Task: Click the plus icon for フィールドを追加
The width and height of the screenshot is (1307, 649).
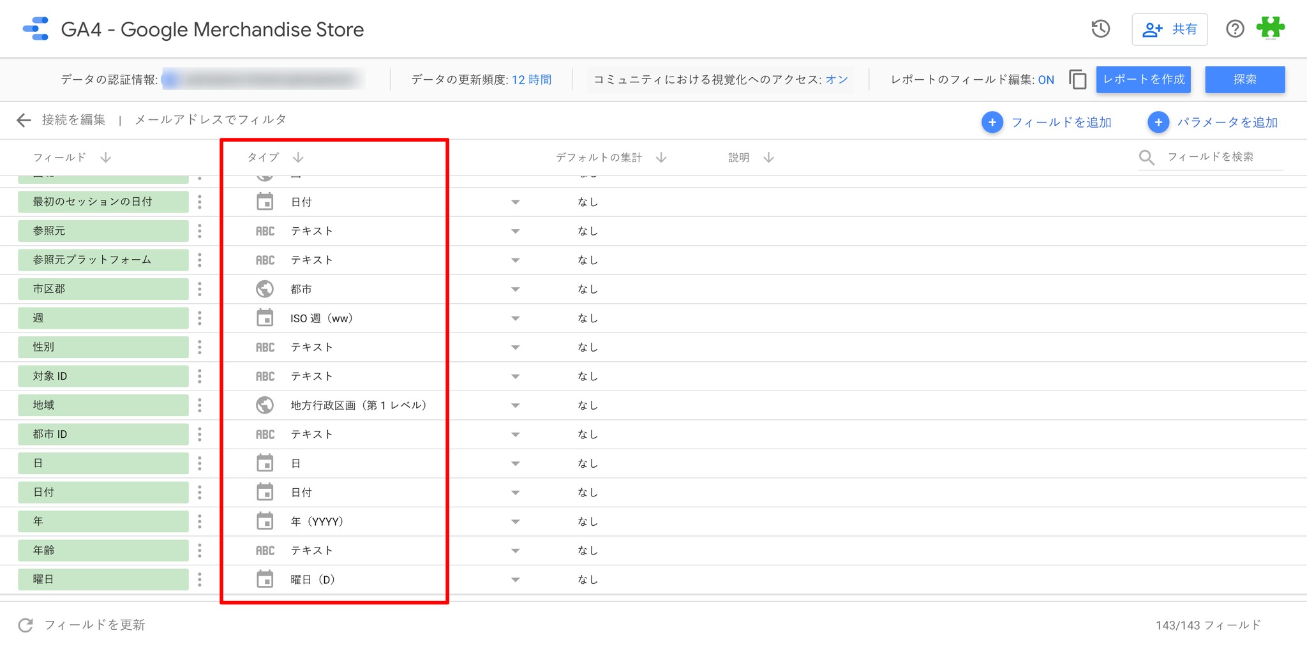Action: (992, 122)
